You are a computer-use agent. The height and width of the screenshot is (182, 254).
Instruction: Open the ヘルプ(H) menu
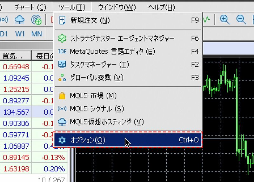[162, 7]
